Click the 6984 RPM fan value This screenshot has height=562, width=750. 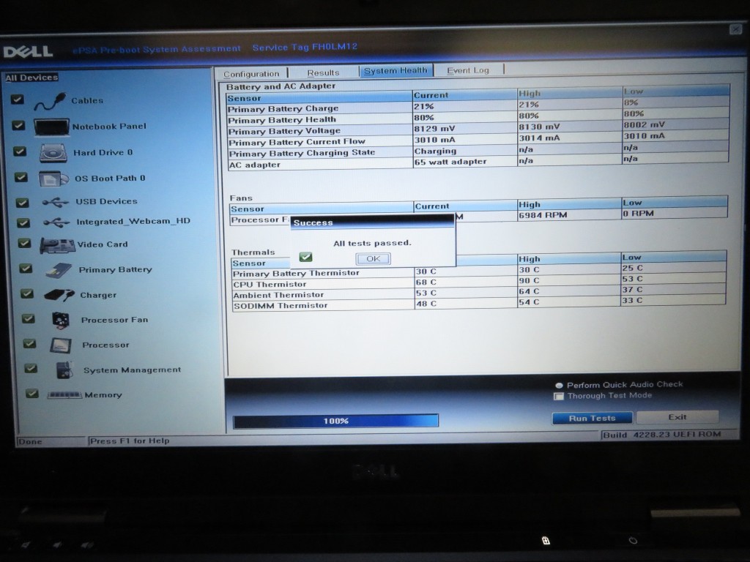click(x=543, y=216)
